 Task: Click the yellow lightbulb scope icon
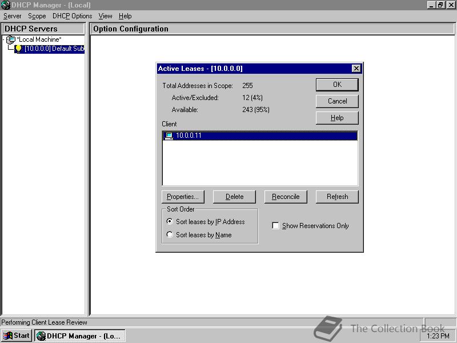(18, 49)
